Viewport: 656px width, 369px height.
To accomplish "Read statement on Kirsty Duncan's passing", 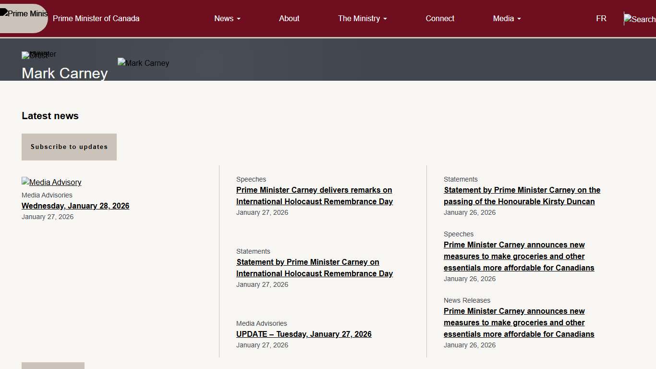I will [522, 196].
